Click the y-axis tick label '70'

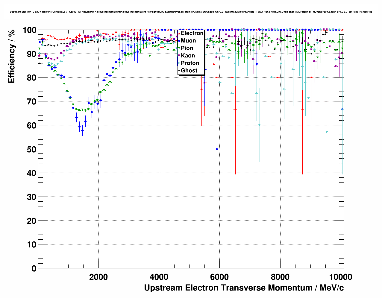[32, 102]
